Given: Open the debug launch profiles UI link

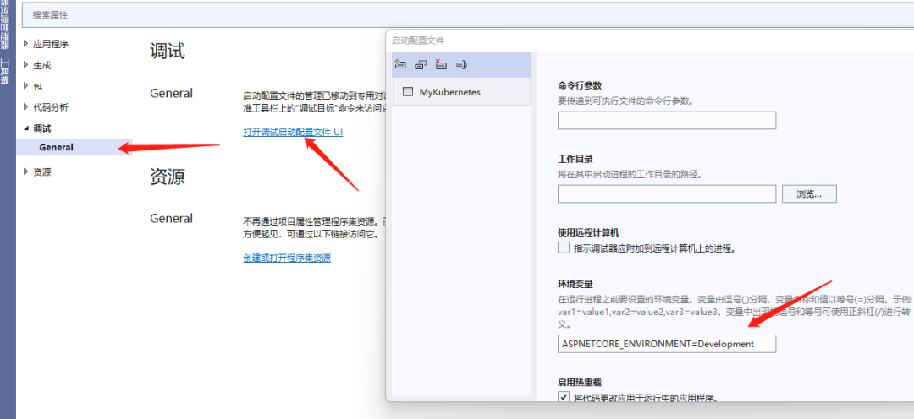Looking at the screenshot, I should pos(293,133).
